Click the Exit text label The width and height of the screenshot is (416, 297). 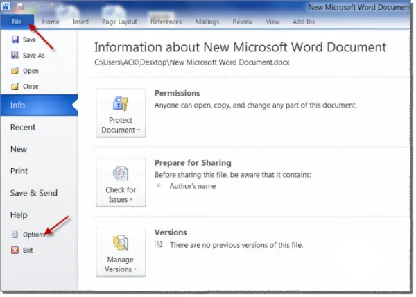point(28,250)
